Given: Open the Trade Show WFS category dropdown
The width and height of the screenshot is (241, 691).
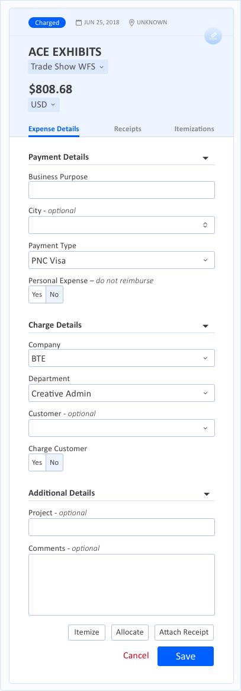Looking at the screenshot, I should [68, 67].
